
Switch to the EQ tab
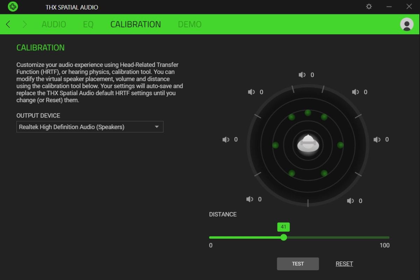[x=88, y=24]
